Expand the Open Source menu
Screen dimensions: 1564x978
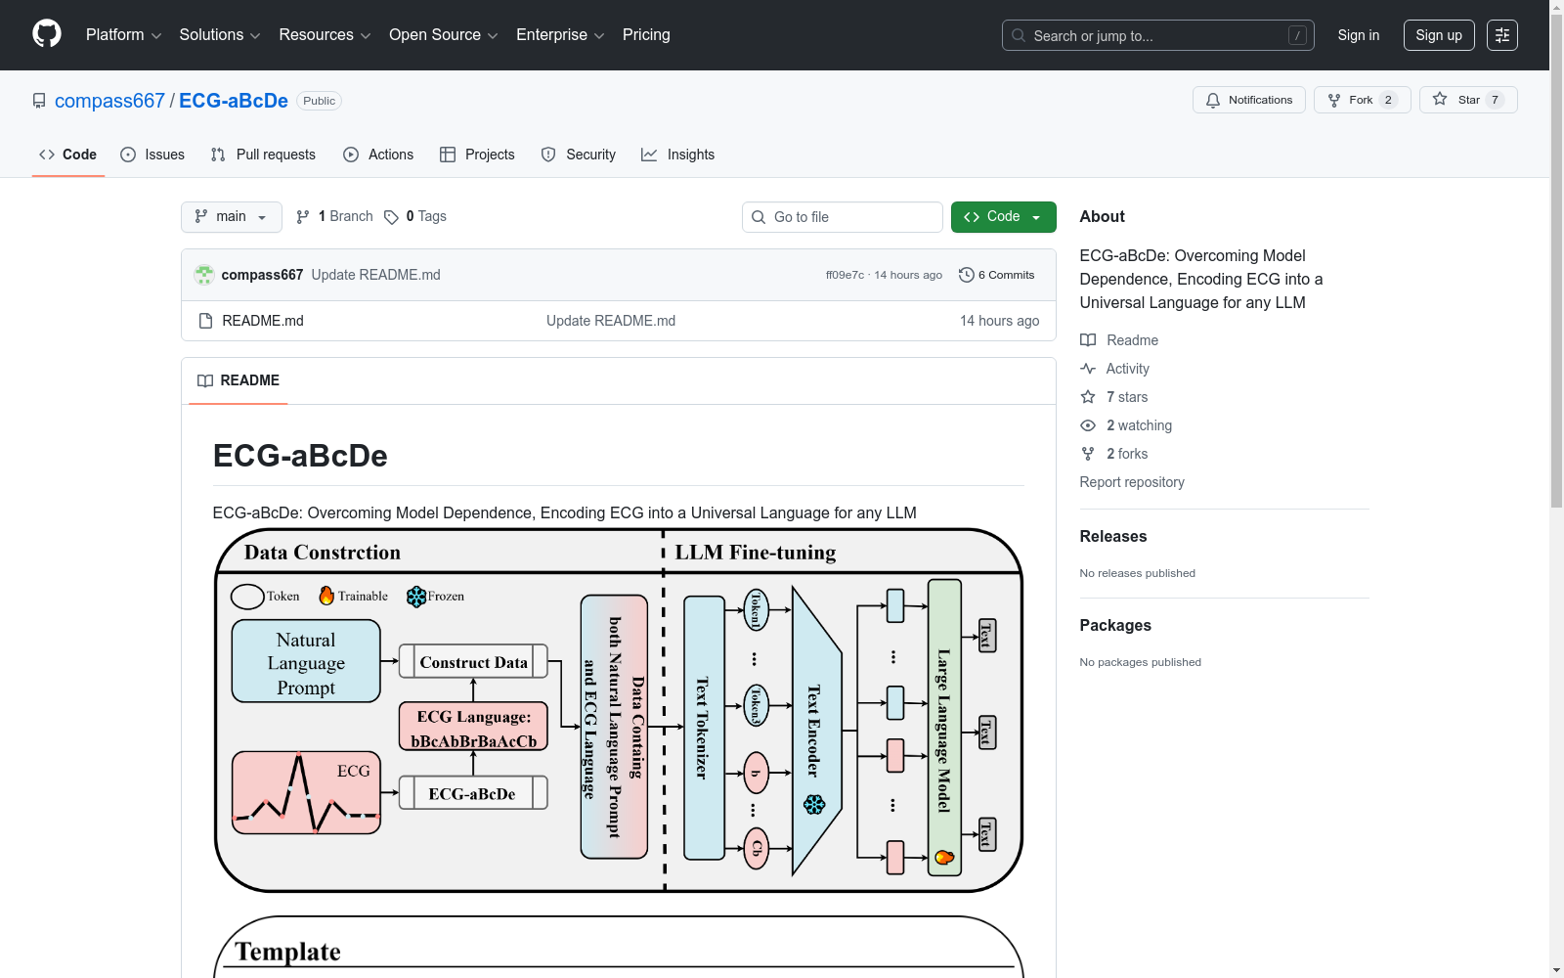tap(444, 35)
